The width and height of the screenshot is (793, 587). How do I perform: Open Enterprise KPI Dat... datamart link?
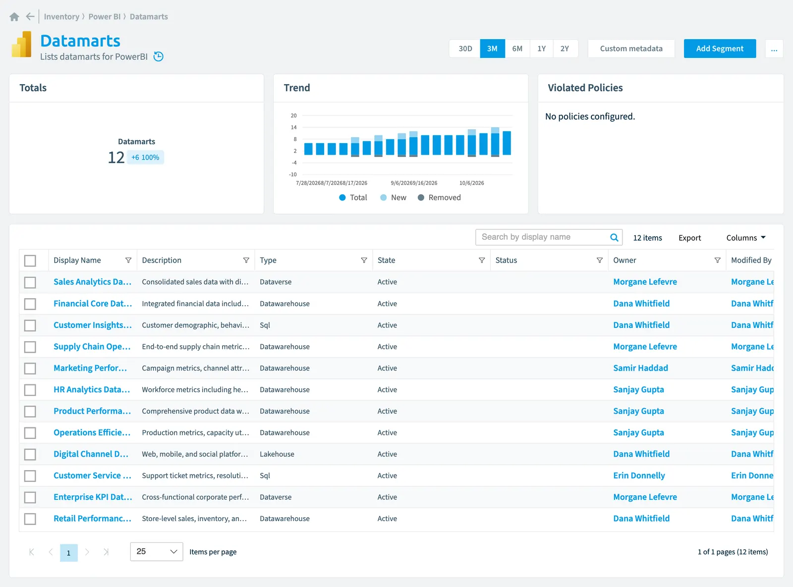coord(93,497)
